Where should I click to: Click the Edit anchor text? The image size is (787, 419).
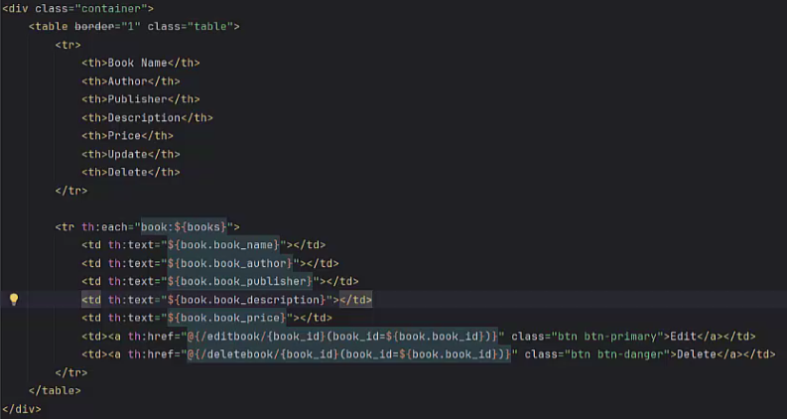(683, 337)
